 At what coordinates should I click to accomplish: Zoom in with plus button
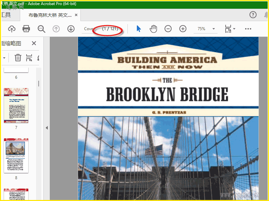tap(183, 29)
